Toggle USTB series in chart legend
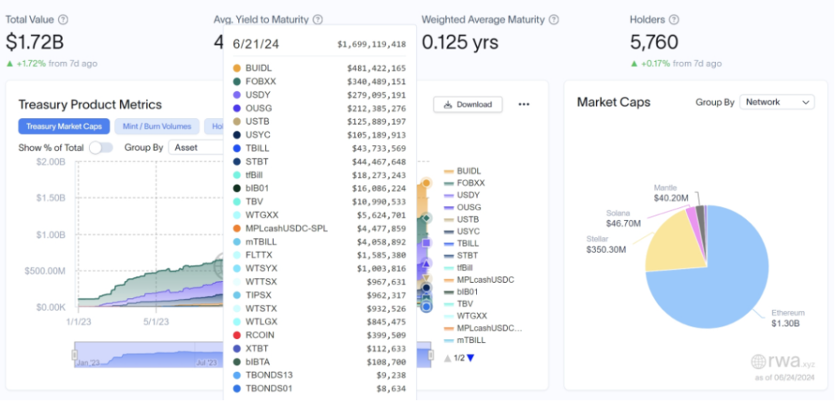 462,219
